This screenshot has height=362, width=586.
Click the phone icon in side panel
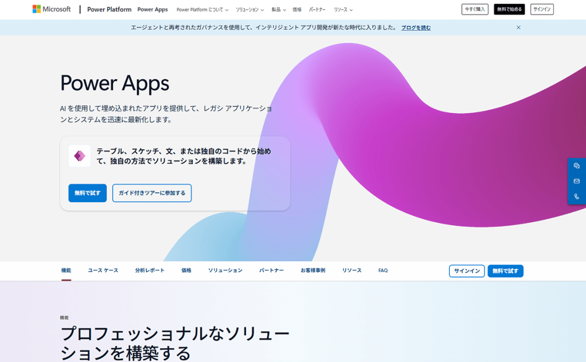[x=577, y=196]
